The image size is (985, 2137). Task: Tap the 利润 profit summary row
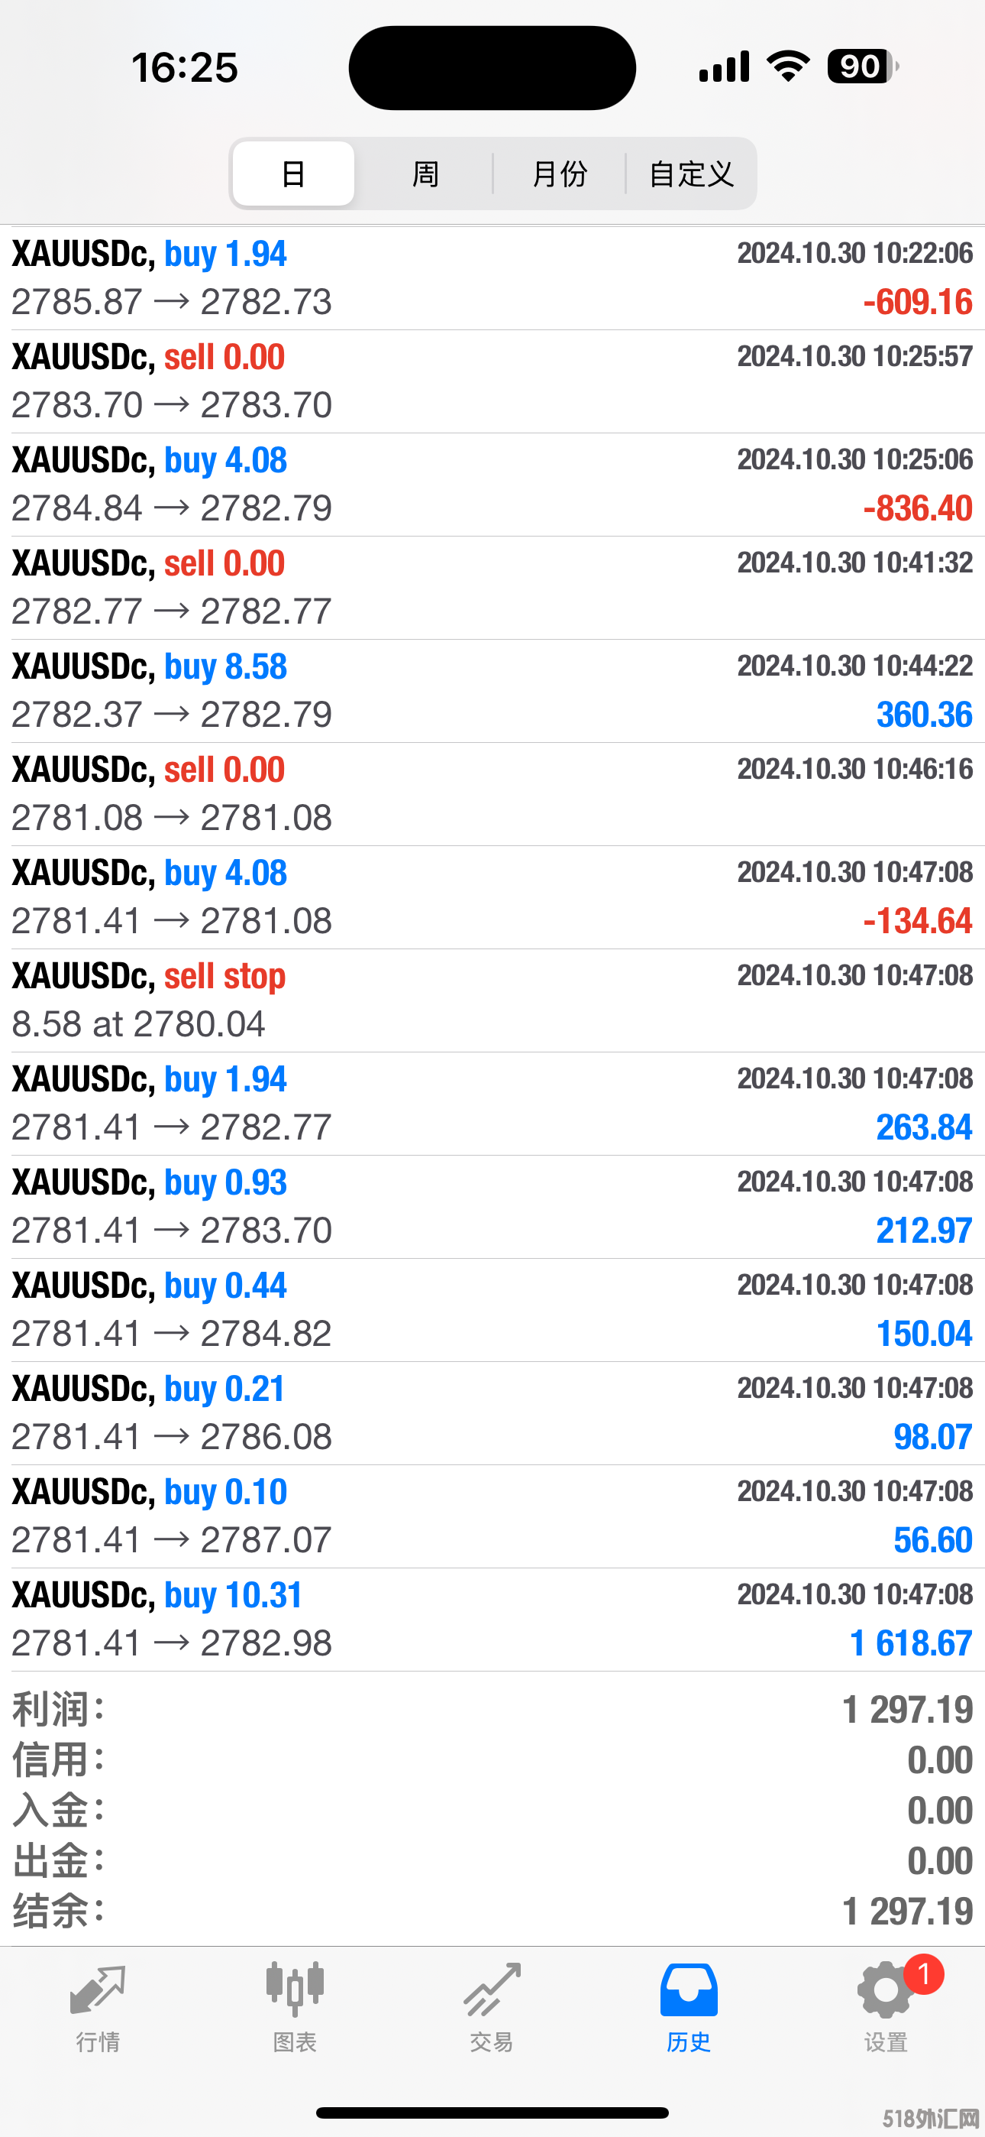pos(492,1709)
